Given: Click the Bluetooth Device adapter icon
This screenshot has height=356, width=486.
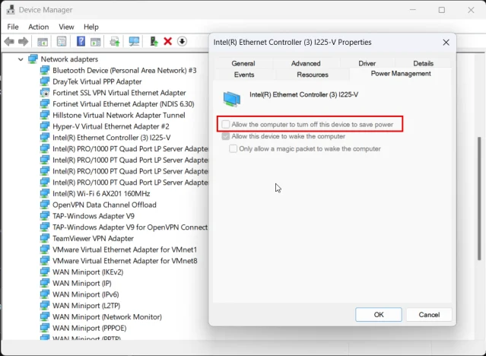Looking at the screenshot, I should 45,71.
